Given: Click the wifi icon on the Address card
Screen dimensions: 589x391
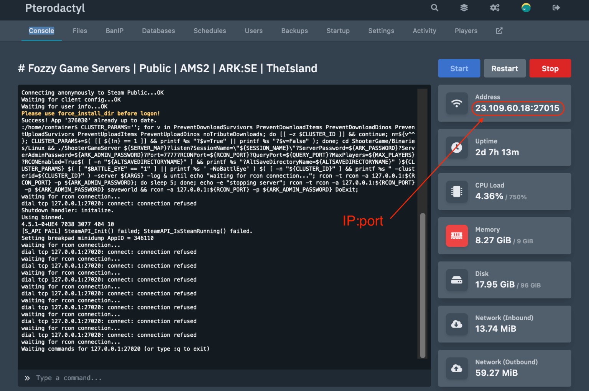Looking at the screenshot, I should [x=457, y=103].
